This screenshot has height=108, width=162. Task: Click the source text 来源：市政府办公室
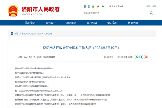tap(46, 57)
